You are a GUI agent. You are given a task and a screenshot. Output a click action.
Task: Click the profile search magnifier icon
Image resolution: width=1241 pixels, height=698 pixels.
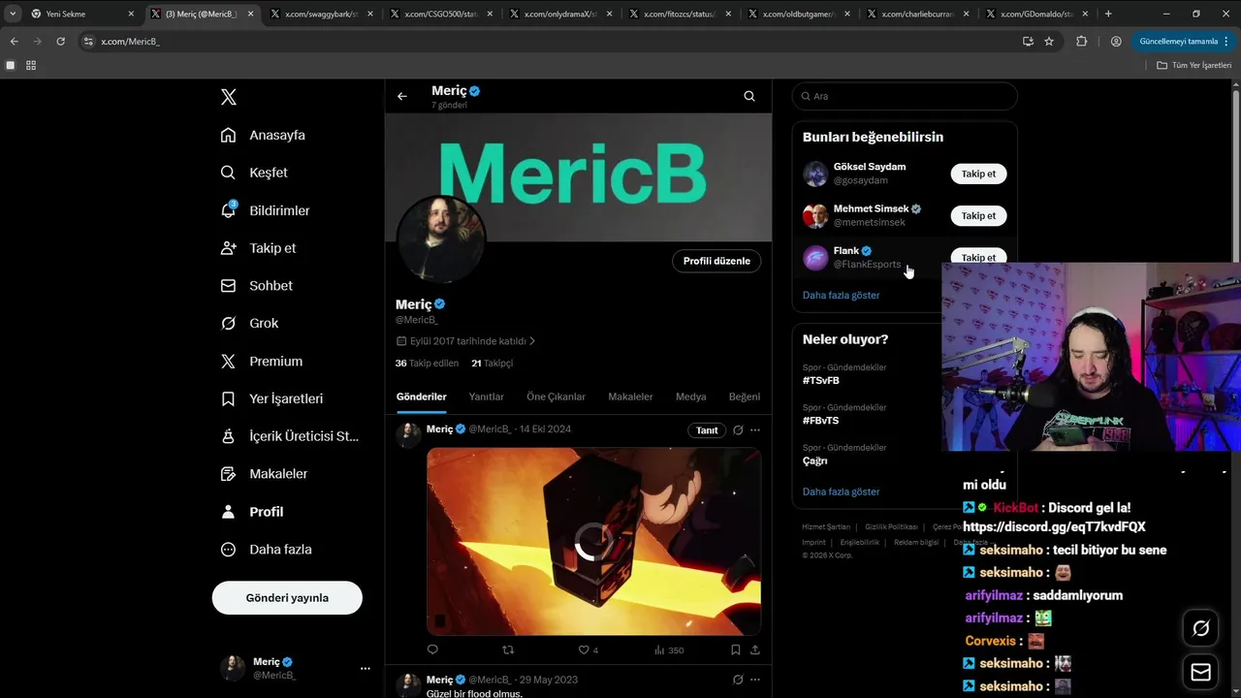(749, 96)
